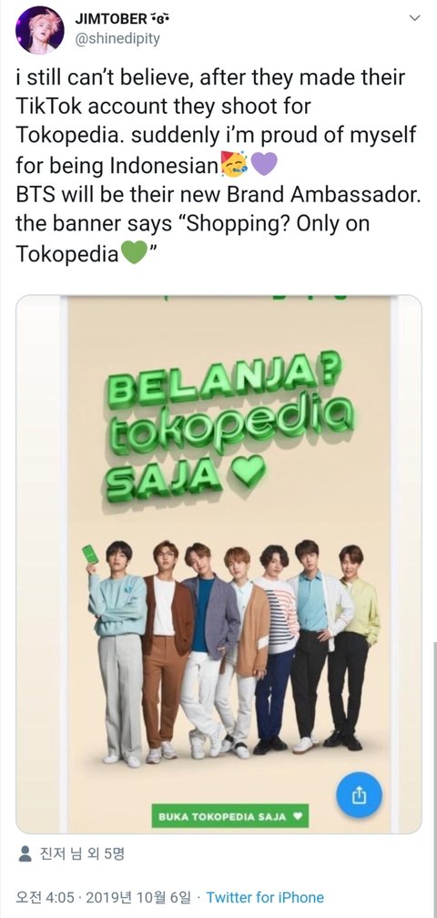Open the JIMTOBER profile avatar
Screen dimensions: 437x918
coord(40,30)
